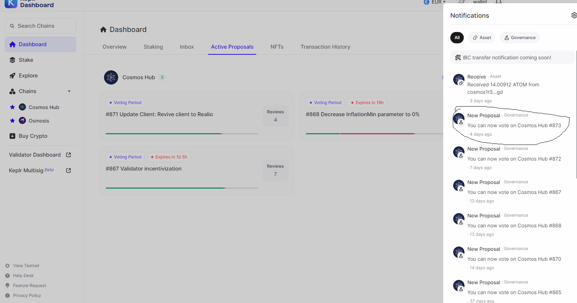Focus the Search Chains input field
The width and height of the screenshot is (577, 303).
[x=40, y=26]
